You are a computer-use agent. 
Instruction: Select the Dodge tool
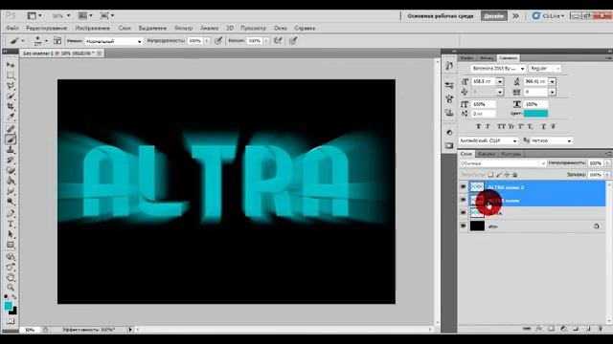coord(11,202)
